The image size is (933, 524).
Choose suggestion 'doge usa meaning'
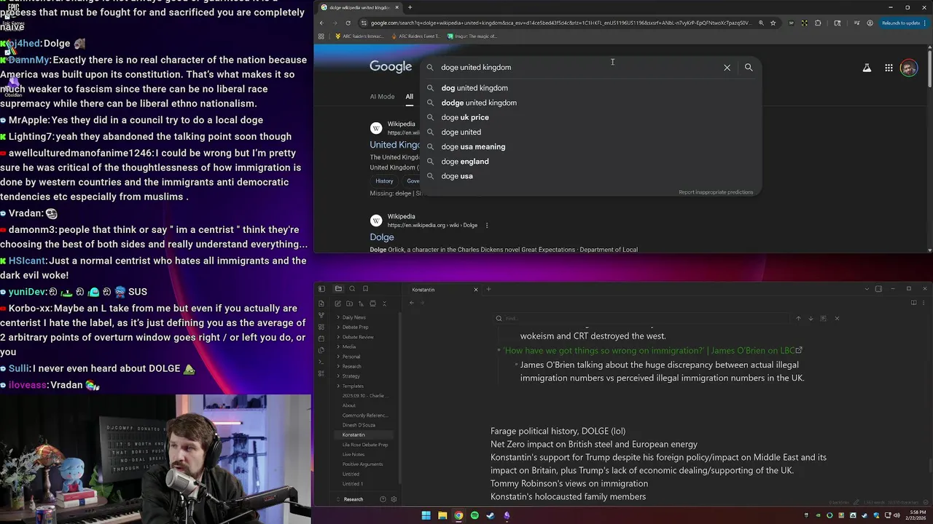[473, 146]
